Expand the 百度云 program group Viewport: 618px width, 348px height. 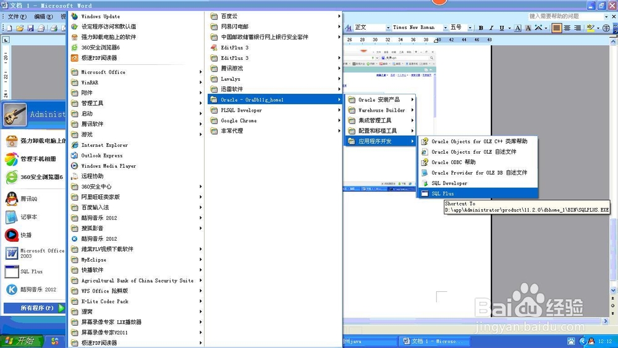(x=275, y=16)
